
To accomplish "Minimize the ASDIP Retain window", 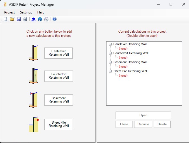I will 158,4.
